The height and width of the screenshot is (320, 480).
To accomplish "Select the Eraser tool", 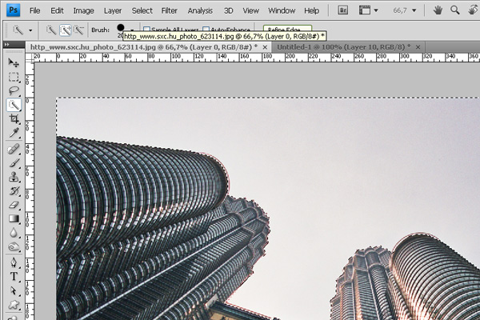I will tap(14, 205).
